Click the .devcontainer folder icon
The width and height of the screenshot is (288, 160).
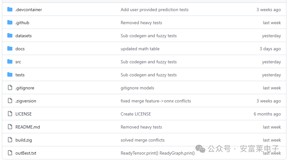10,9
